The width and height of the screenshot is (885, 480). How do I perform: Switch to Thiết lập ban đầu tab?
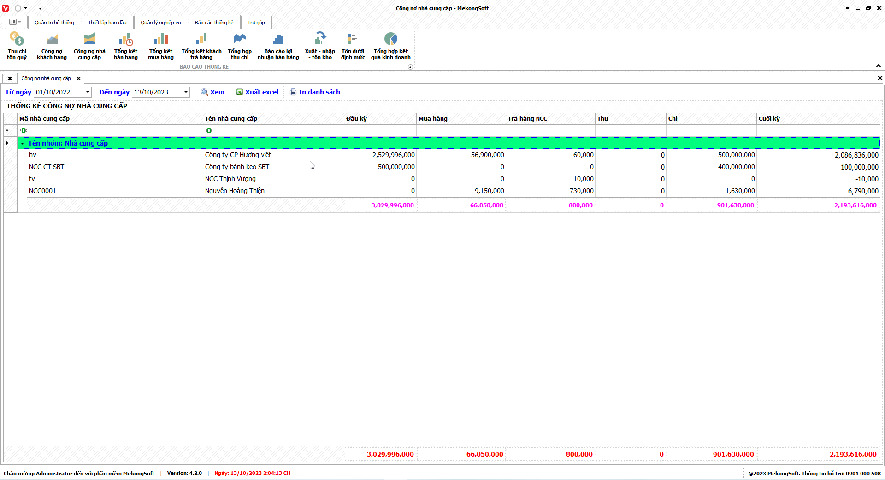click(x=107, y=23)
